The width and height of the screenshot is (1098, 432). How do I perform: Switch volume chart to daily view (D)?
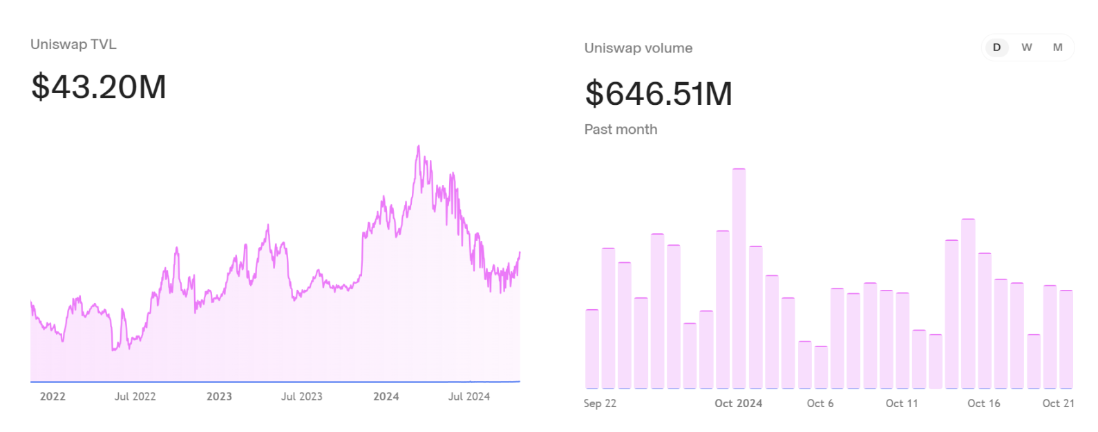pos(996,48)
